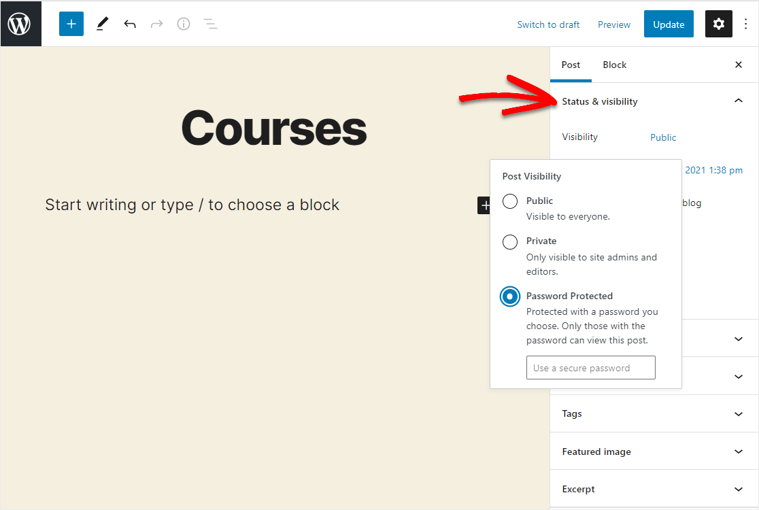Redo the last undone change
This screenshot has width=759, height=510.
click(x=156, y=24)
